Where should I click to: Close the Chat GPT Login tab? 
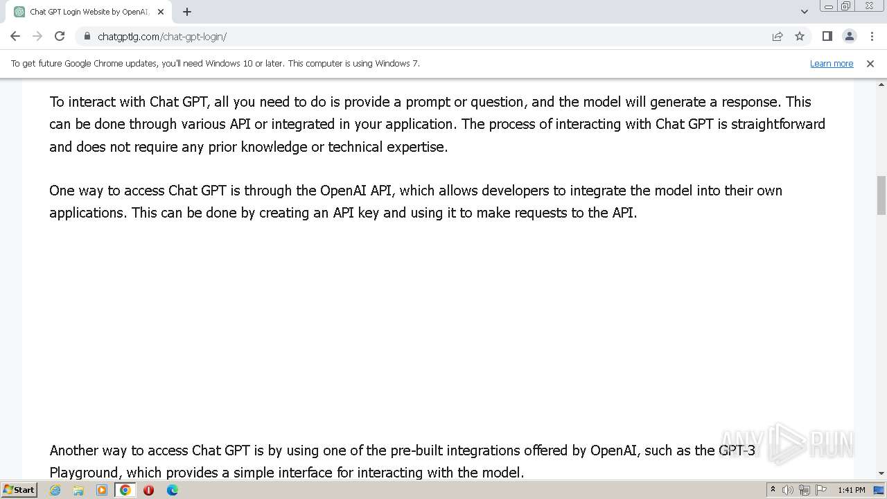coord(161,12)
